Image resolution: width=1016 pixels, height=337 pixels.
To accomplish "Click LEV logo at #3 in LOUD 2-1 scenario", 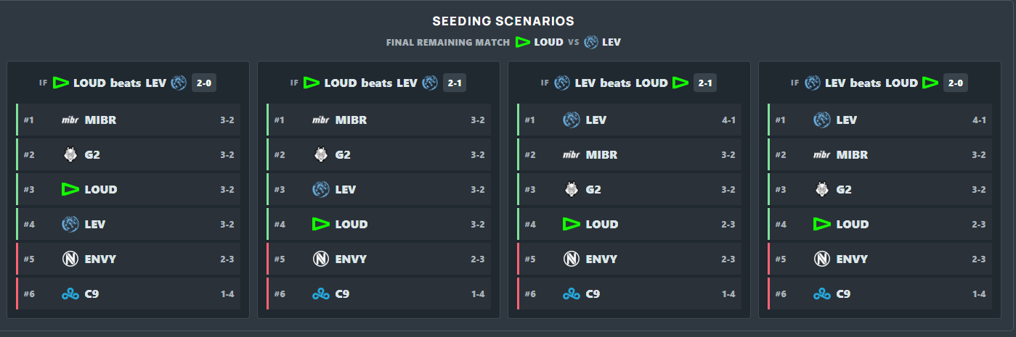I will click(321, 189).
